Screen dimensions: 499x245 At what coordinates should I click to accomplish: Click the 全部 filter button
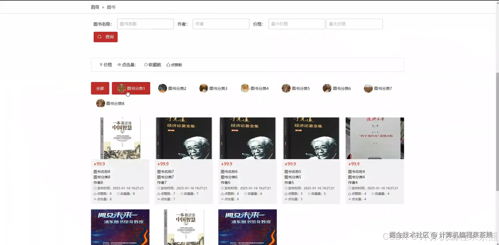[100, 88]
